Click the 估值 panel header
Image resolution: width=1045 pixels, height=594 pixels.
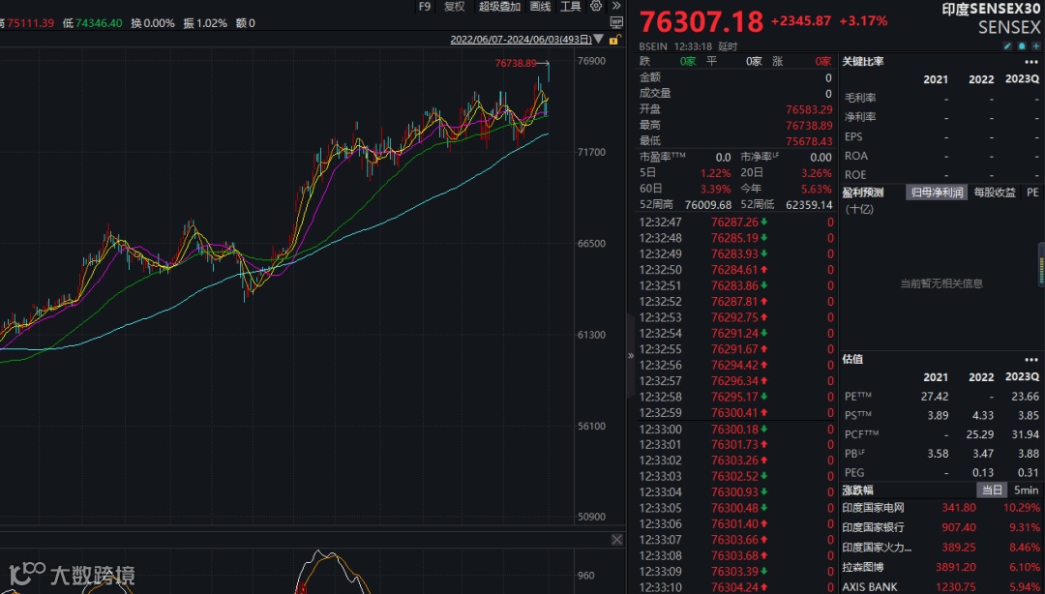click(x=852, y=359)
